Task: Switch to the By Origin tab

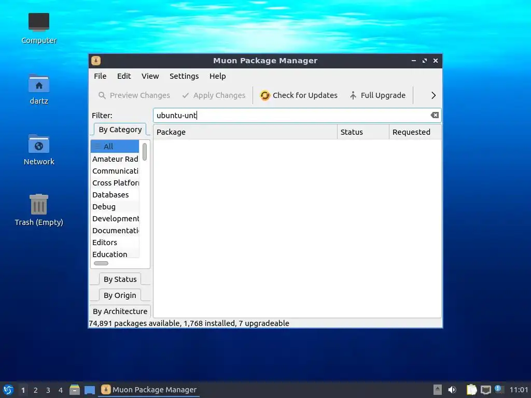Action: coord(120,295)
